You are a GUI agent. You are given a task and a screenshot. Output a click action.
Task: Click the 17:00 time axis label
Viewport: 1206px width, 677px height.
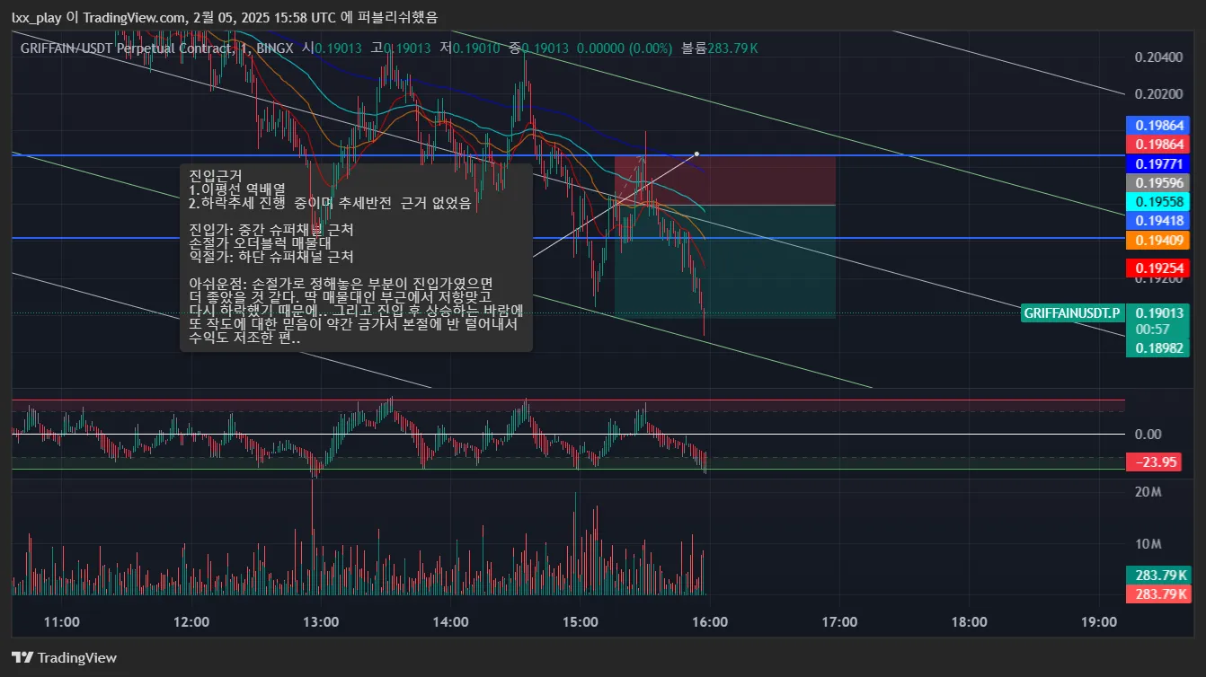click(x=839, y=621)
